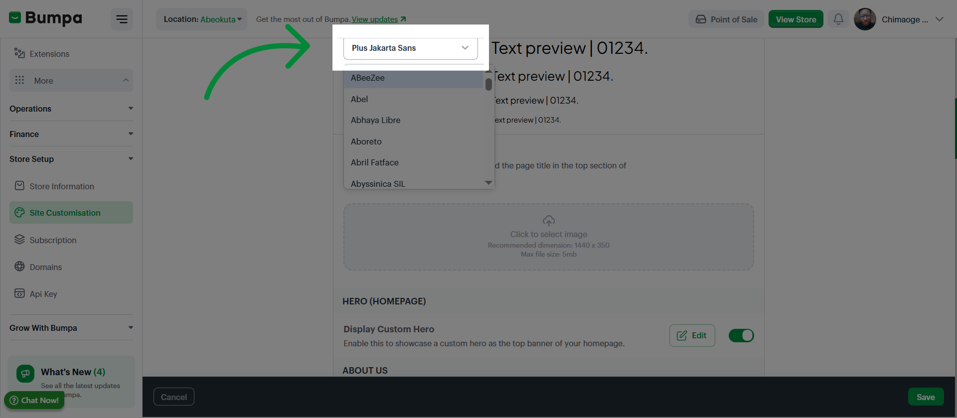Open the Chimaoge account dropdown chevron
The image size is (957, 418).
coord(940,19)
